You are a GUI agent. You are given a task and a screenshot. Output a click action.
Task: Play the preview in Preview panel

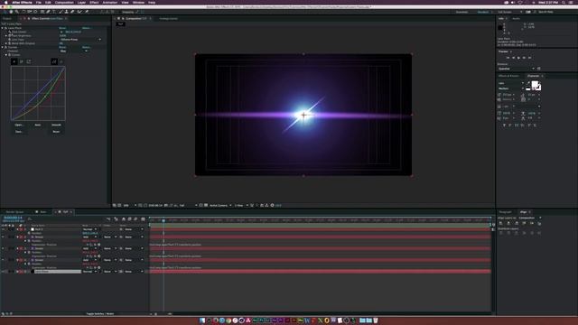tap(518, 58)
